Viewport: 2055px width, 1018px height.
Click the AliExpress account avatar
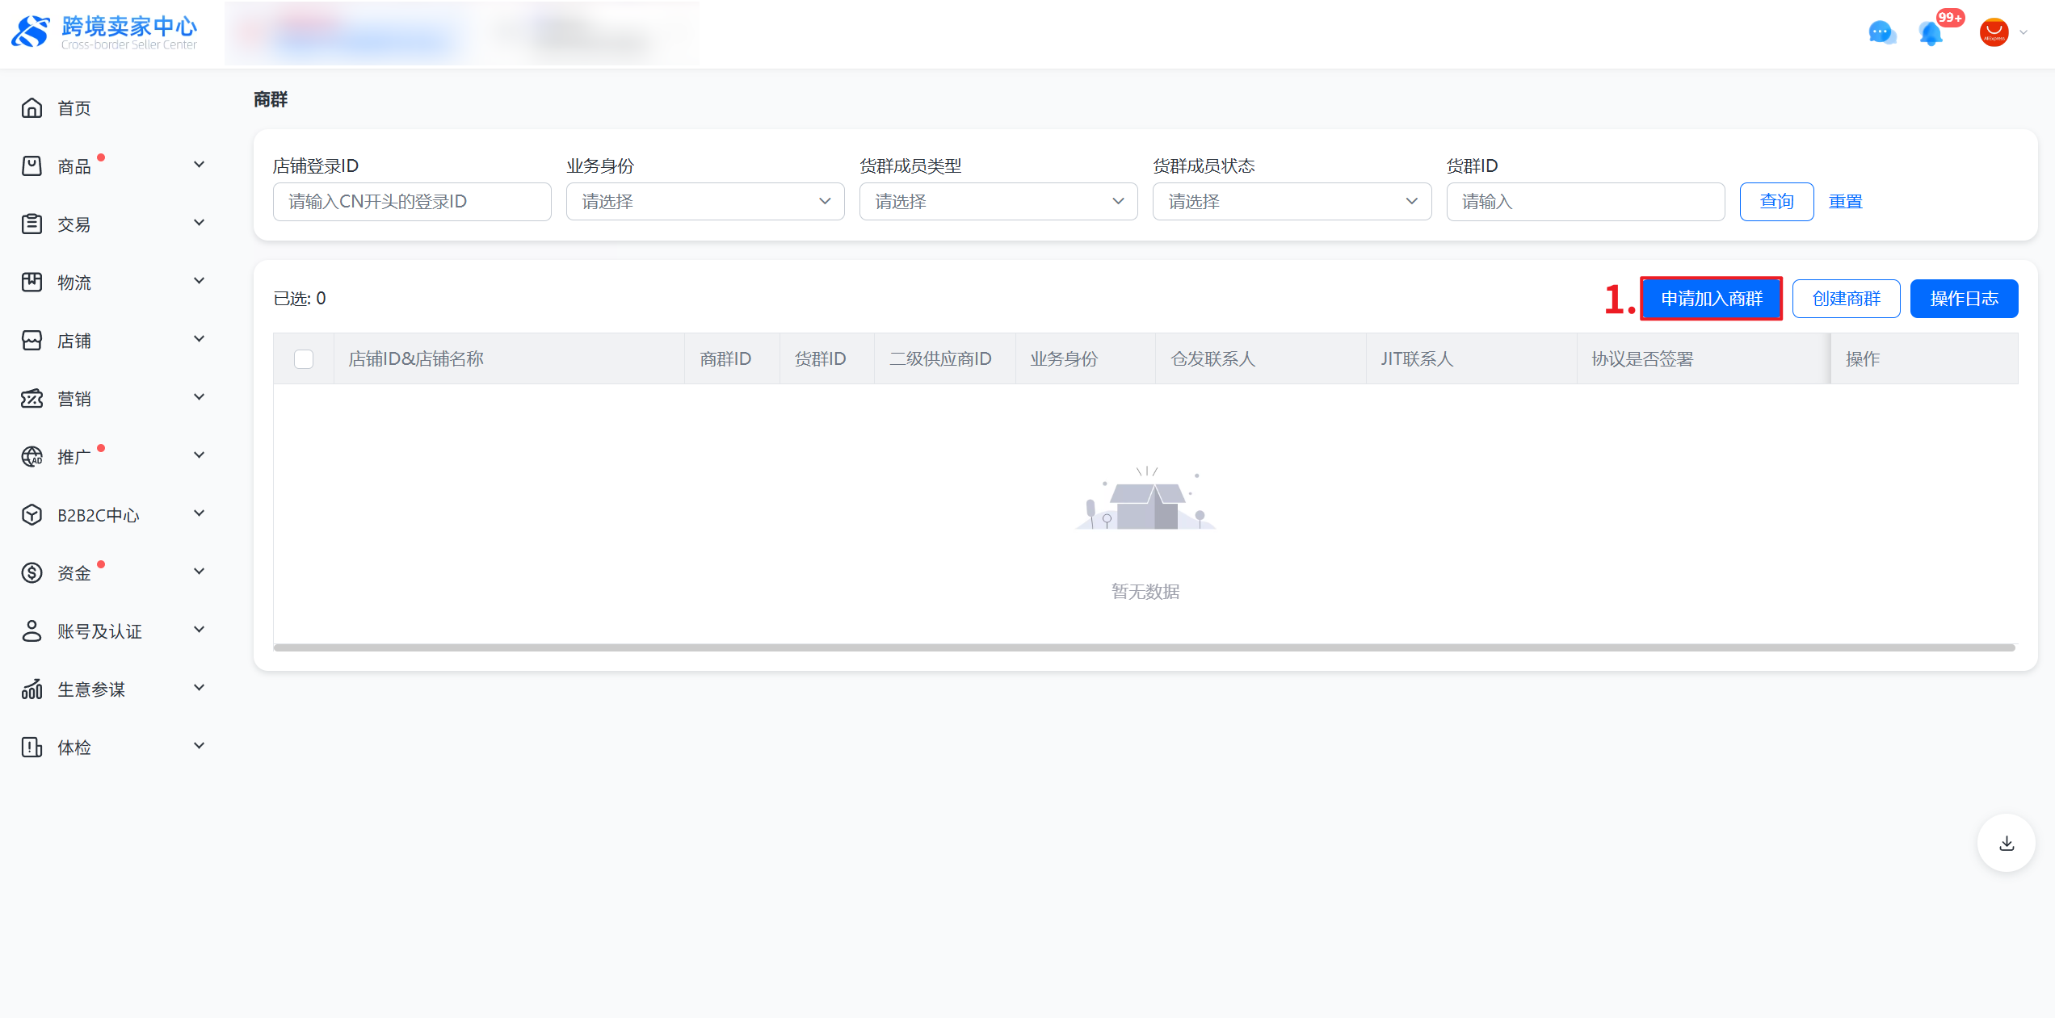click(x=1994, y=32)
